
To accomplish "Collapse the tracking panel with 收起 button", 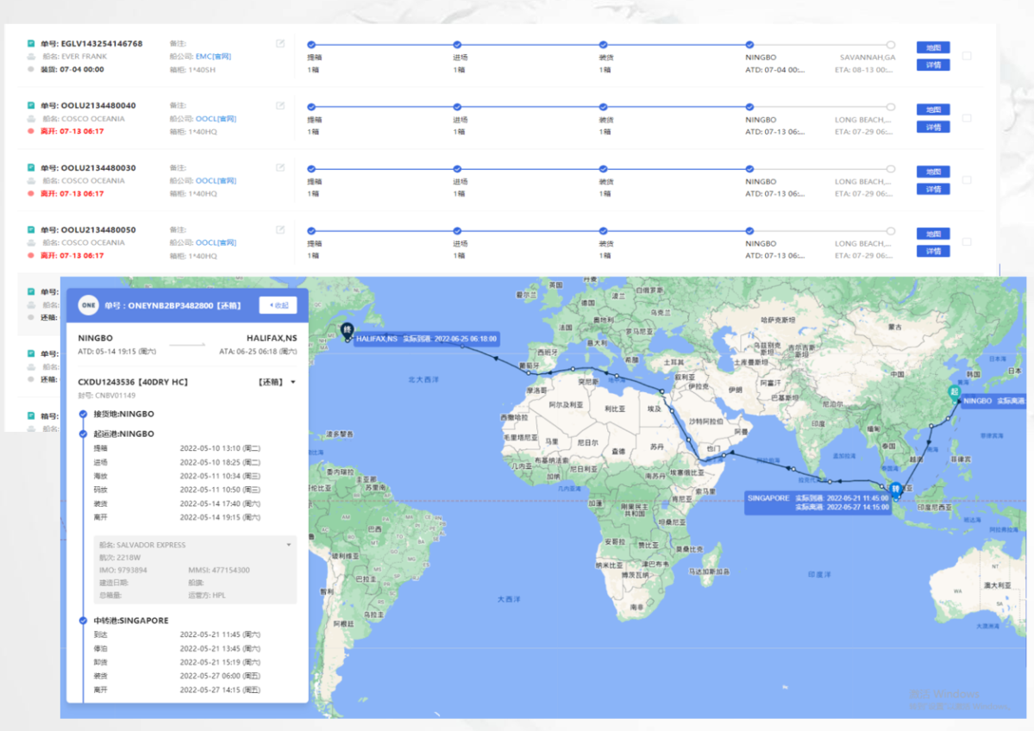I will (278, 305).
